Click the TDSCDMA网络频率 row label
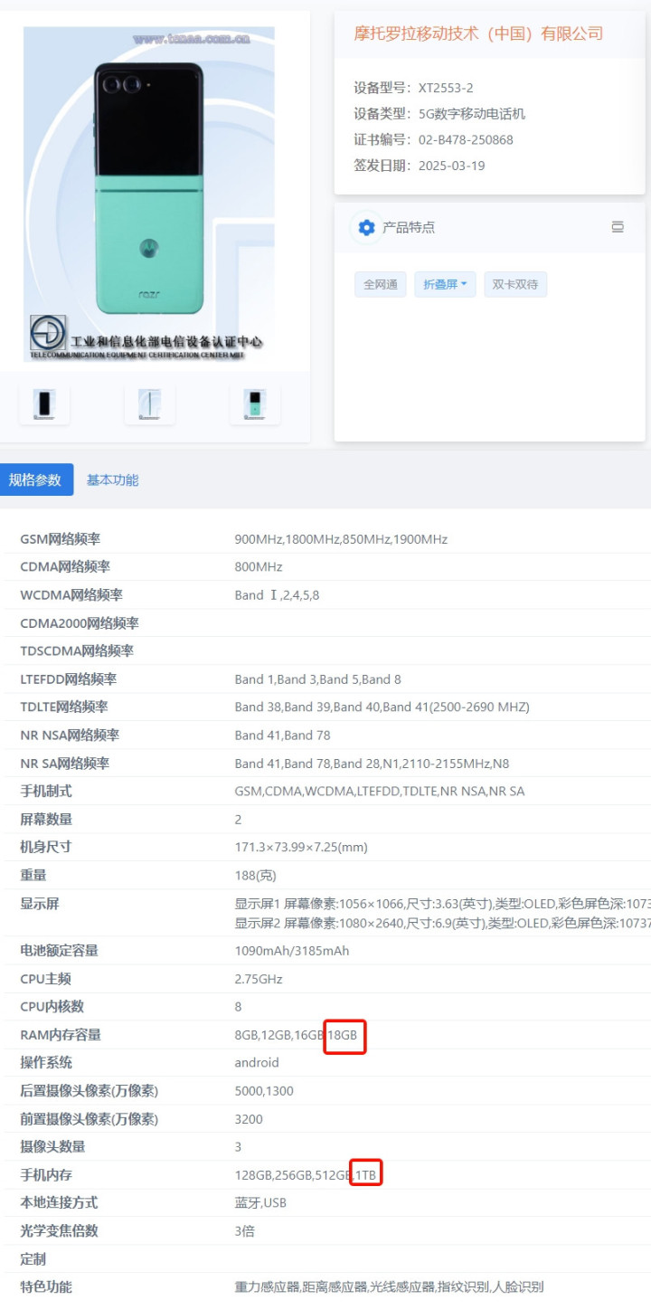 click(77, 651)
